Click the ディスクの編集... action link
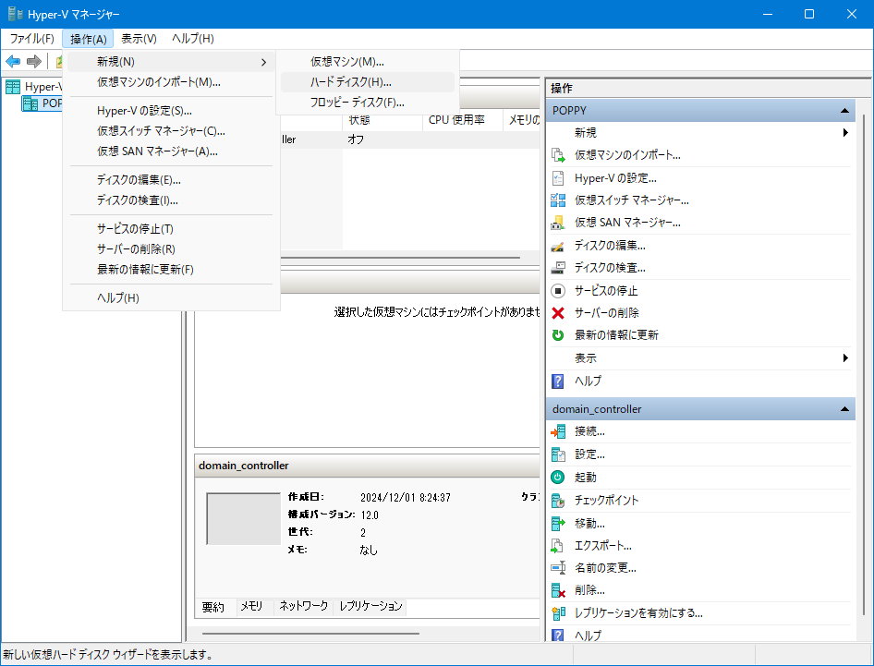Image resolution: width=874 pixels, height=666 pixels. (610, 246)
